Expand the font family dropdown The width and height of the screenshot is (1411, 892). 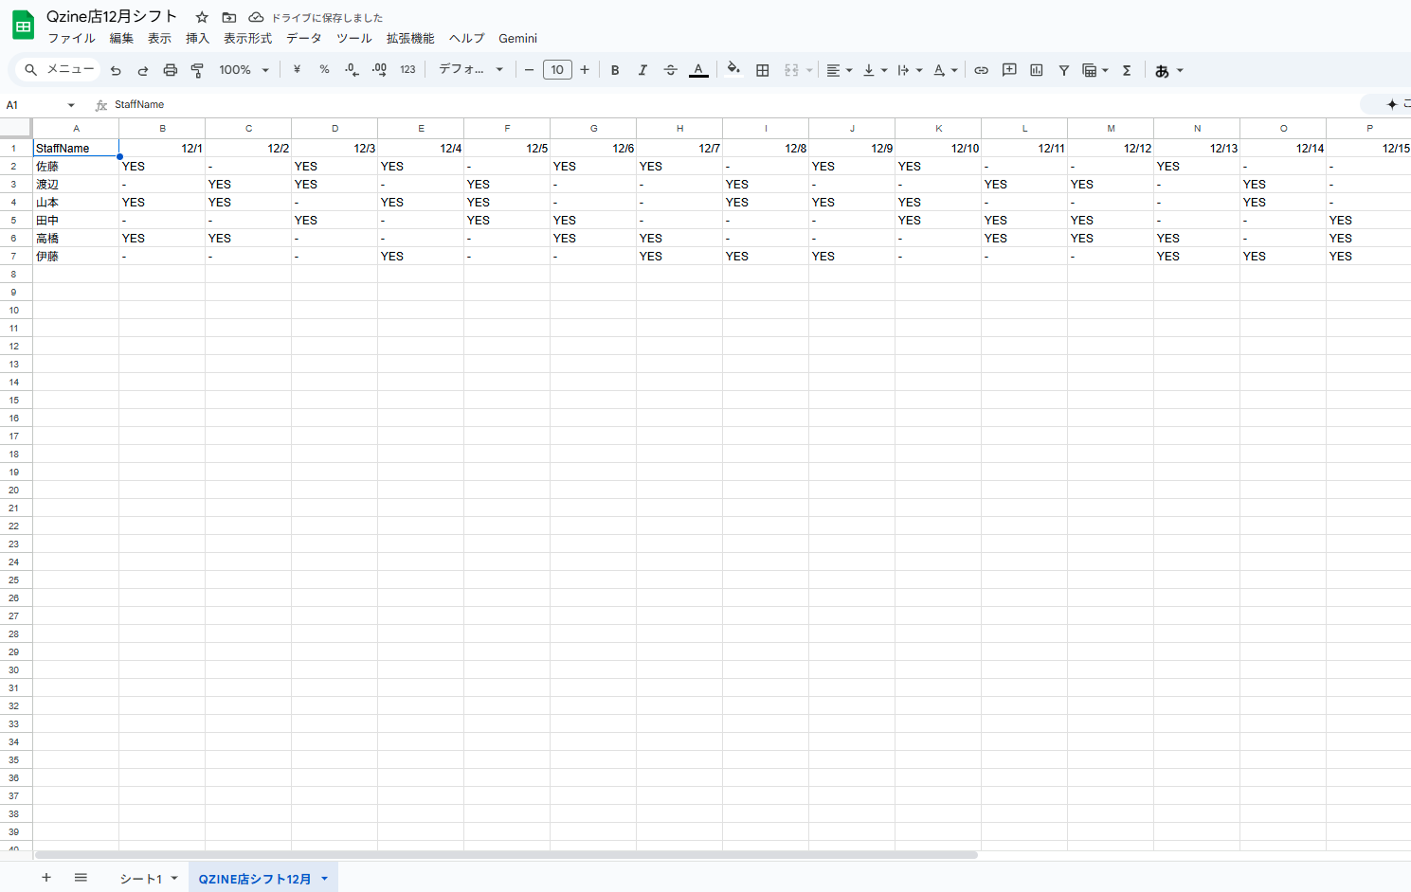click(470, 70)
